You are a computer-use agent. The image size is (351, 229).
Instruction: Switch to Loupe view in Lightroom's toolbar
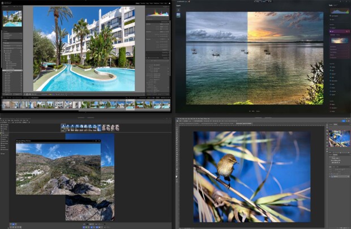click(28, 94)
